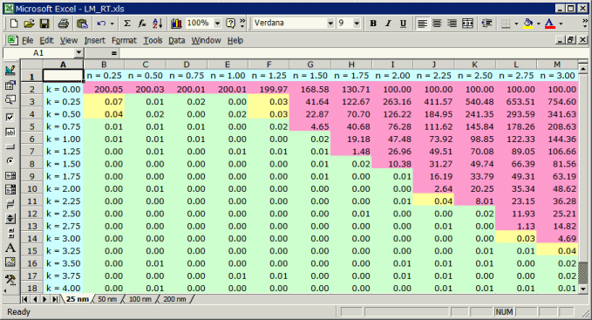The height and width of the screenshot is (320, 592).
Task: Click the Fill Color paint bucket
Action: coord(527,24)
